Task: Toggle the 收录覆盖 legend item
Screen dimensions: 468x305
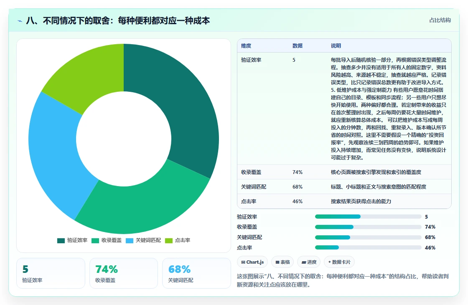Action: pyautogui.click(x=107, y=240)
